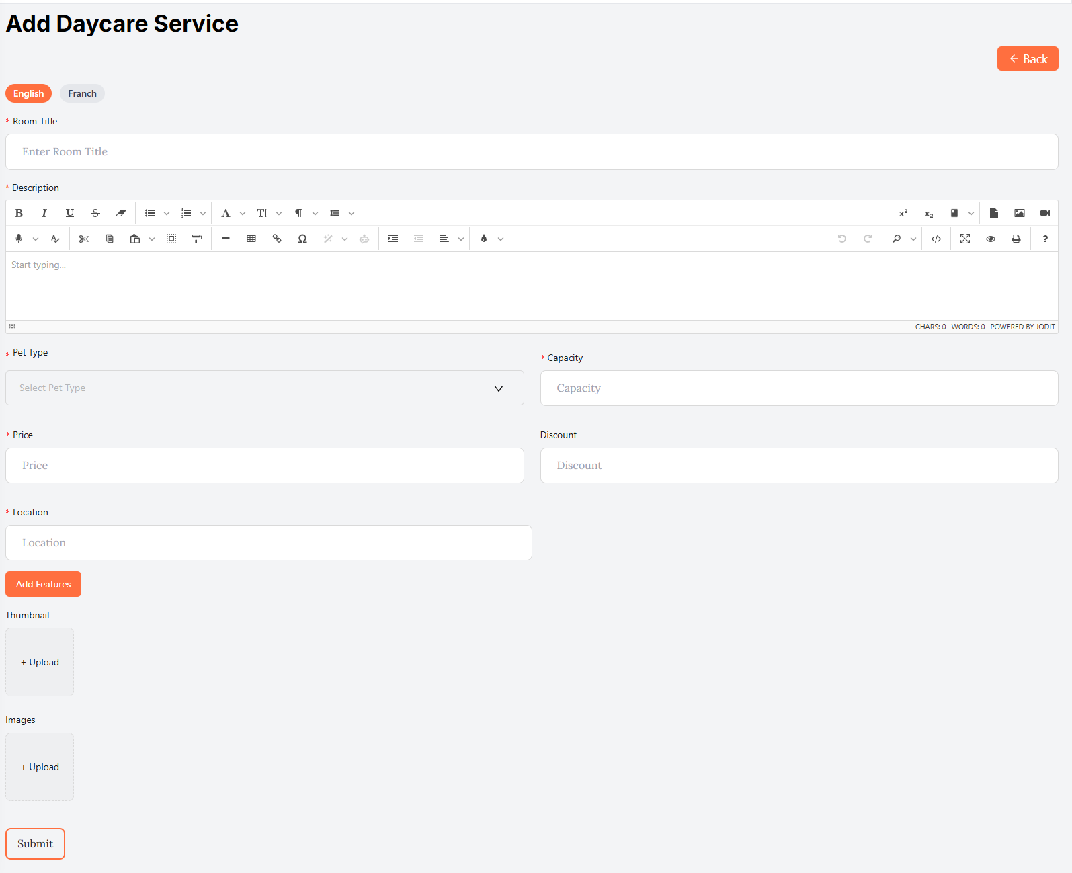Screen dimensions: 1072x873
Task: Print the description using printer icon
Action: point(1016,239)
